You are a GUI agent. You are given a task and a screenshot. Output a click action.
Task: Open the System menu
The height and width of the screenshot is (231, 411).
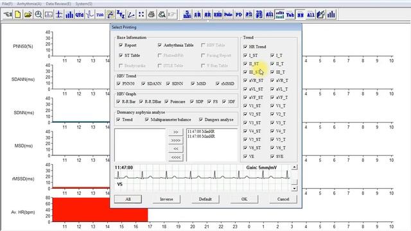click(x=83, y=4)
